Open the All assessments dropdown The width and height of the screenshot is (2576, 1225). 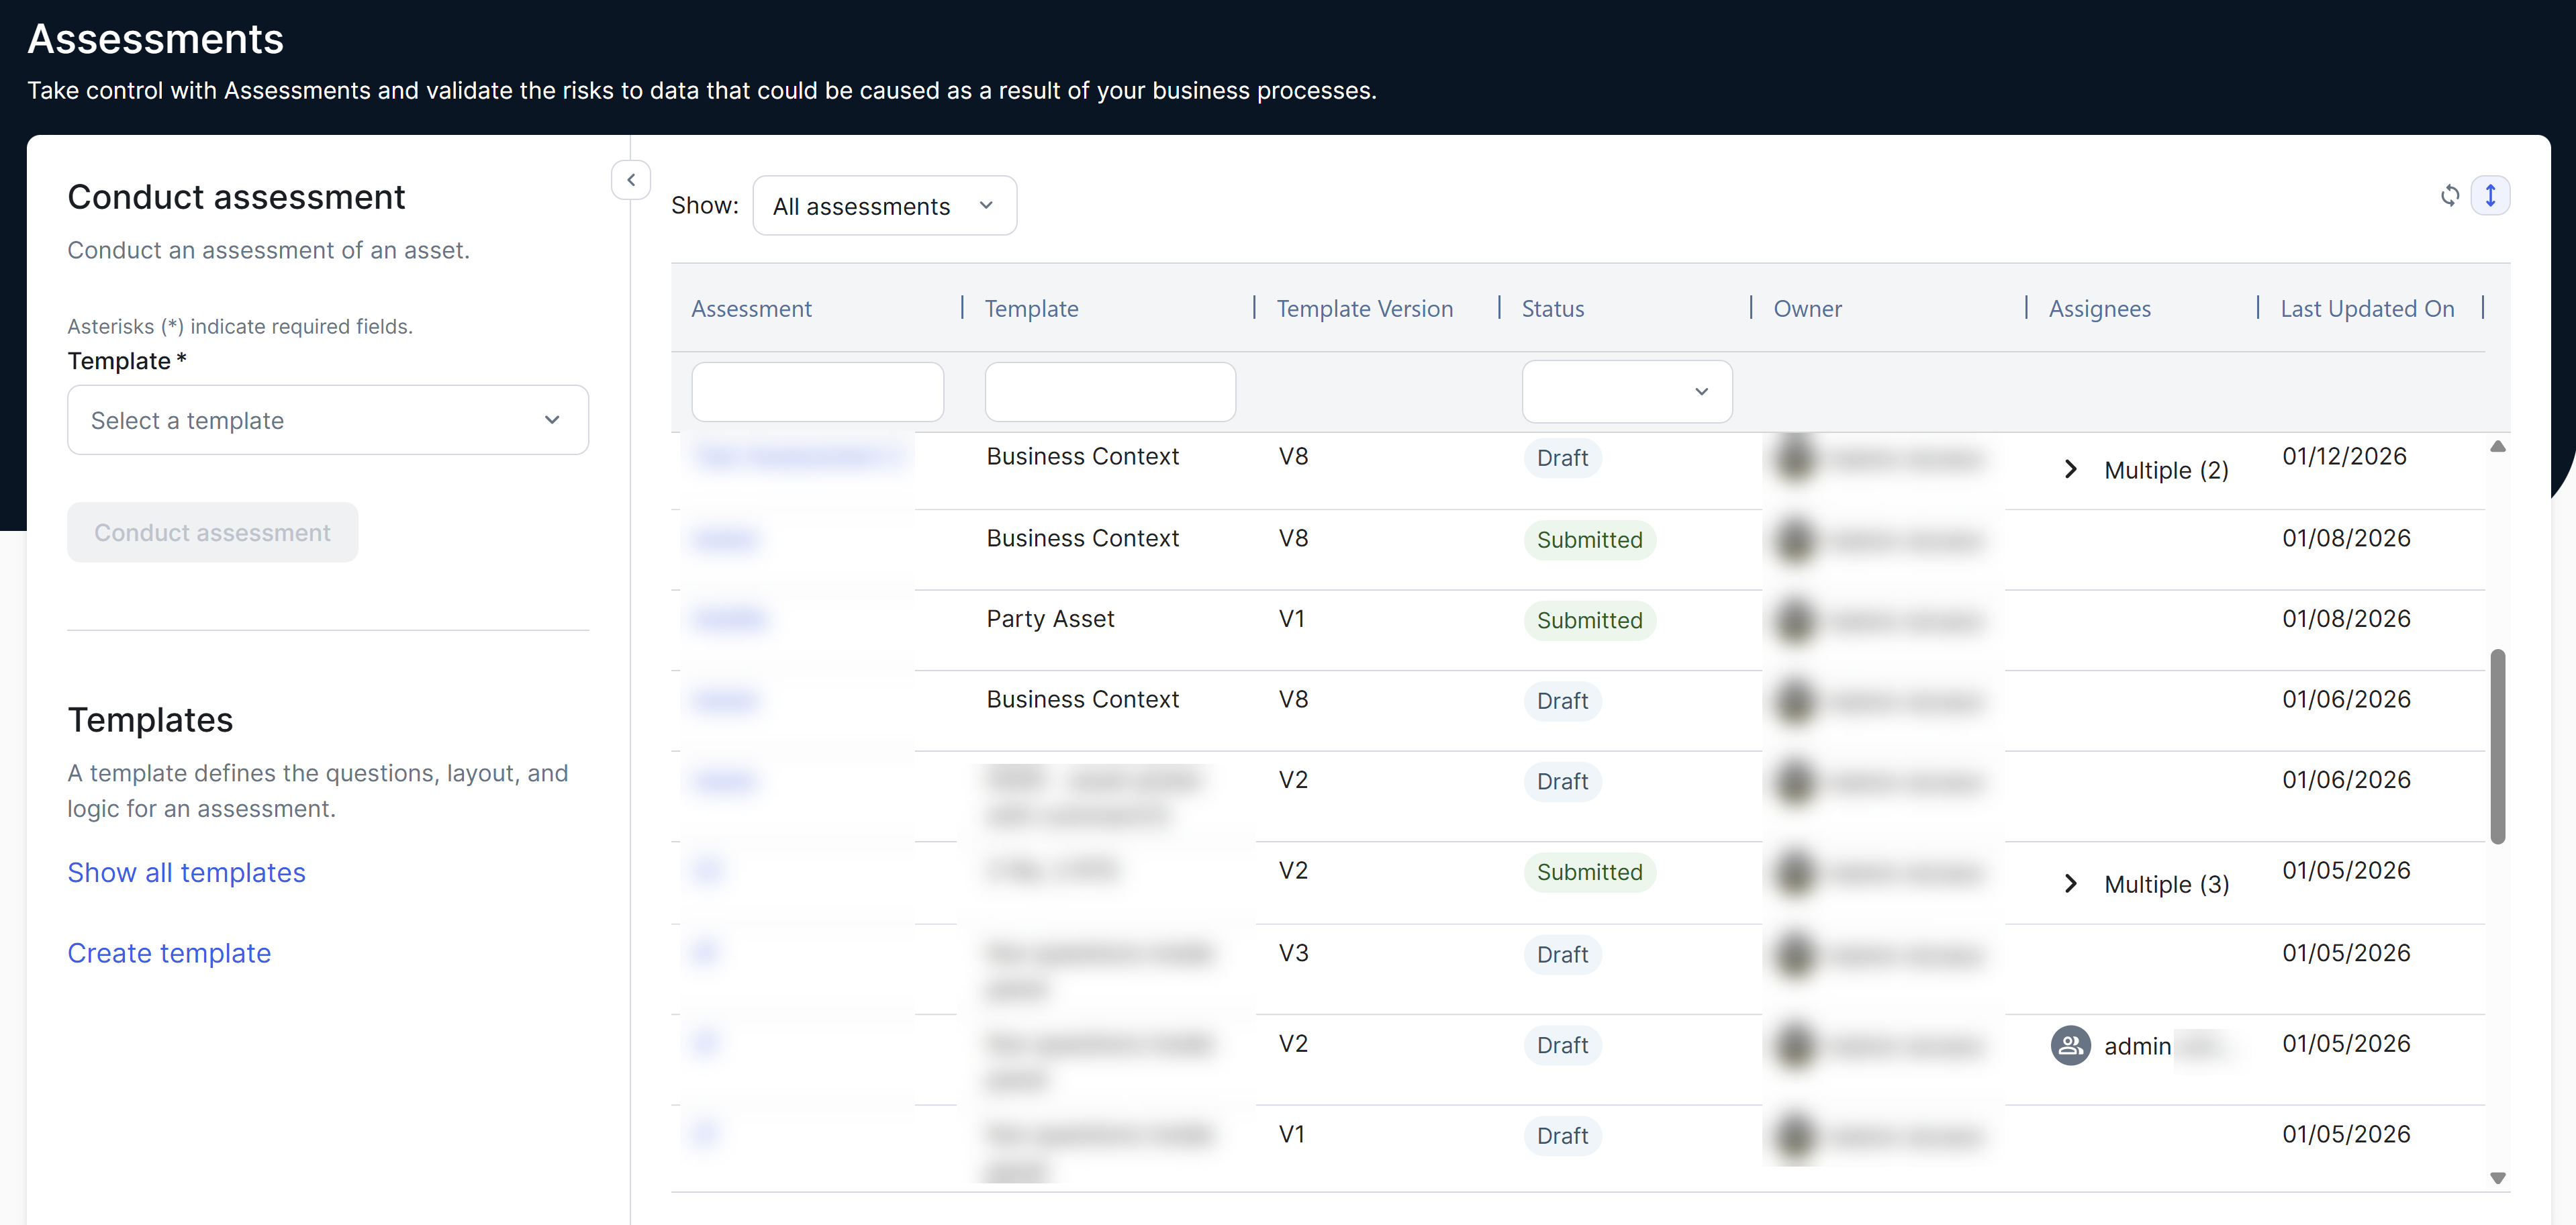884,205
